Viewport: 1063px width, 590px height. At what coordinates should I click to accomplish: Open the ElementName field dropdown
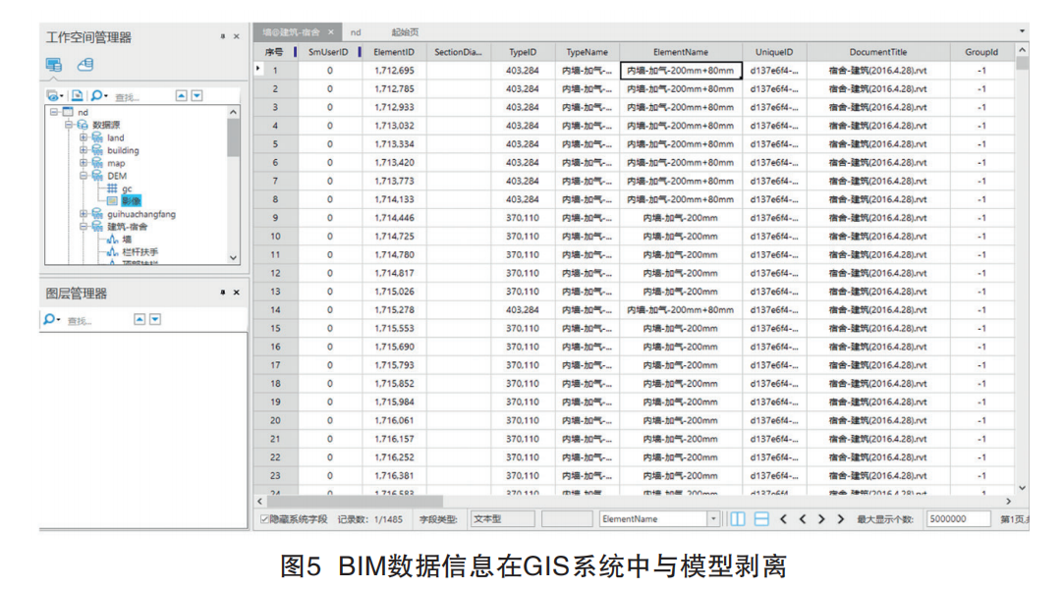[713, 519]
